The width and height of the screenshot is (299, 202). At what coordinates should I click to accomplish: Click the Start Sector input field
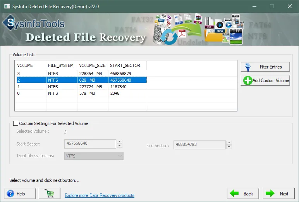90,144
